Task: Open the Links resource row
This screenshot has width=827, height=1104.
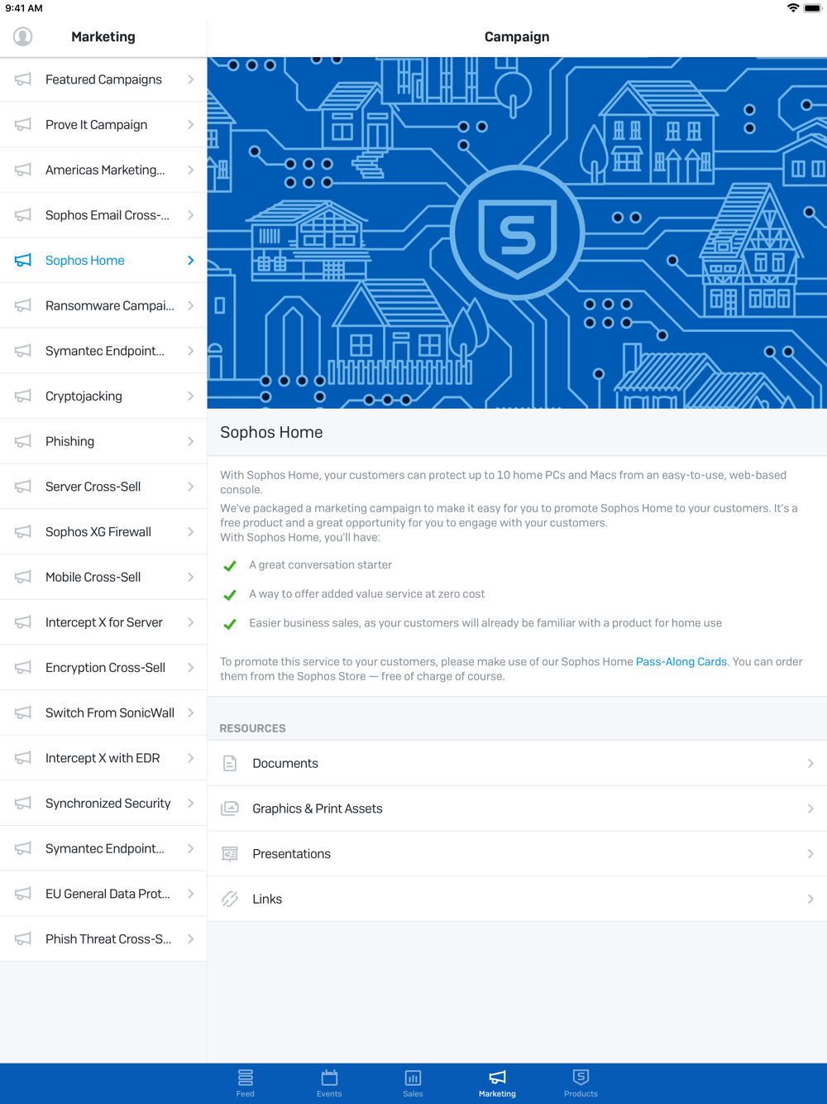Action: tap(517, 899)
